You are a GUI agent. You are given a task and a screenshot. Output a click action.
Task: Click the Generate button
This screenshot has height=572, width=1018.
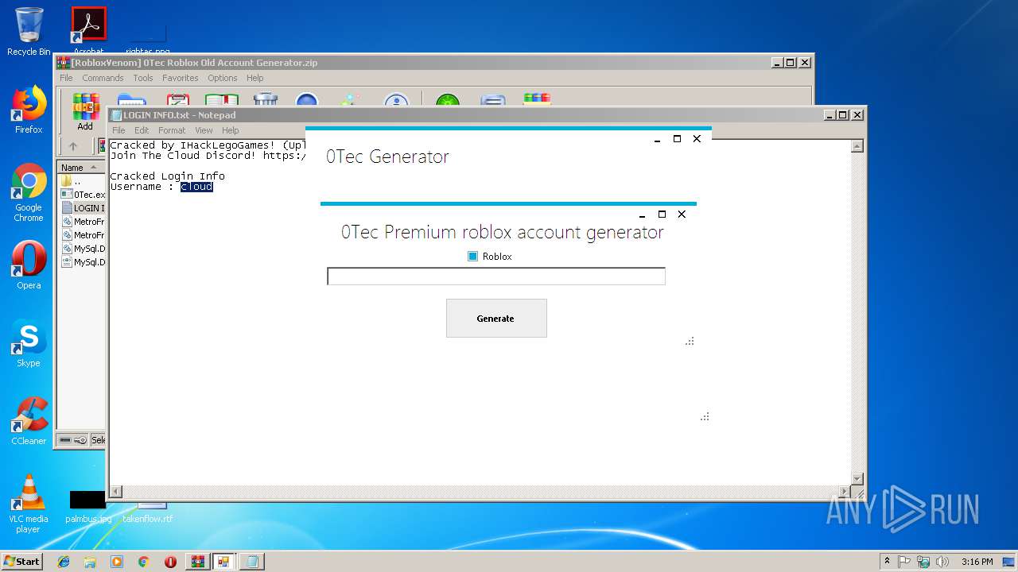pyautogui.click(x=496, y=319)
